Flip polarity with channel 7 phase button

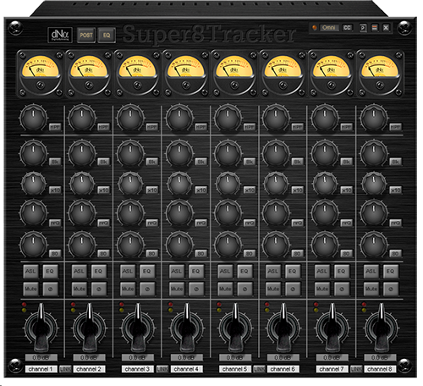(342, 289)
